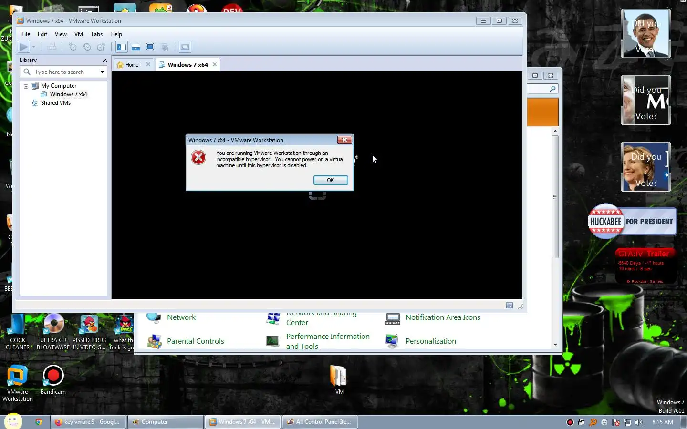This screenshot has width=687, height=429.
Task: Select My Computer in the Library
Action: coord(58,86)
